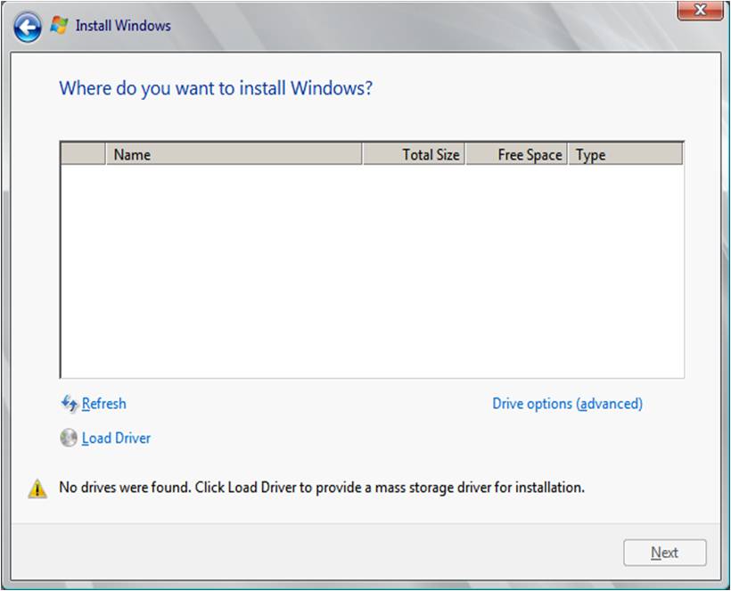Sort by the Type column header
The image size is (731, 591).
point(624,154)
